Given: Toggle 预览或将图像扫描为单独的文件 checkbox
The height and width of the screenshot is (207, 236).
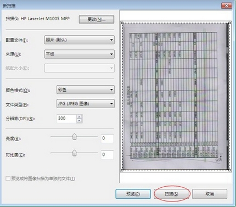Looking at the screenshot, I should (x=8, y=178).
